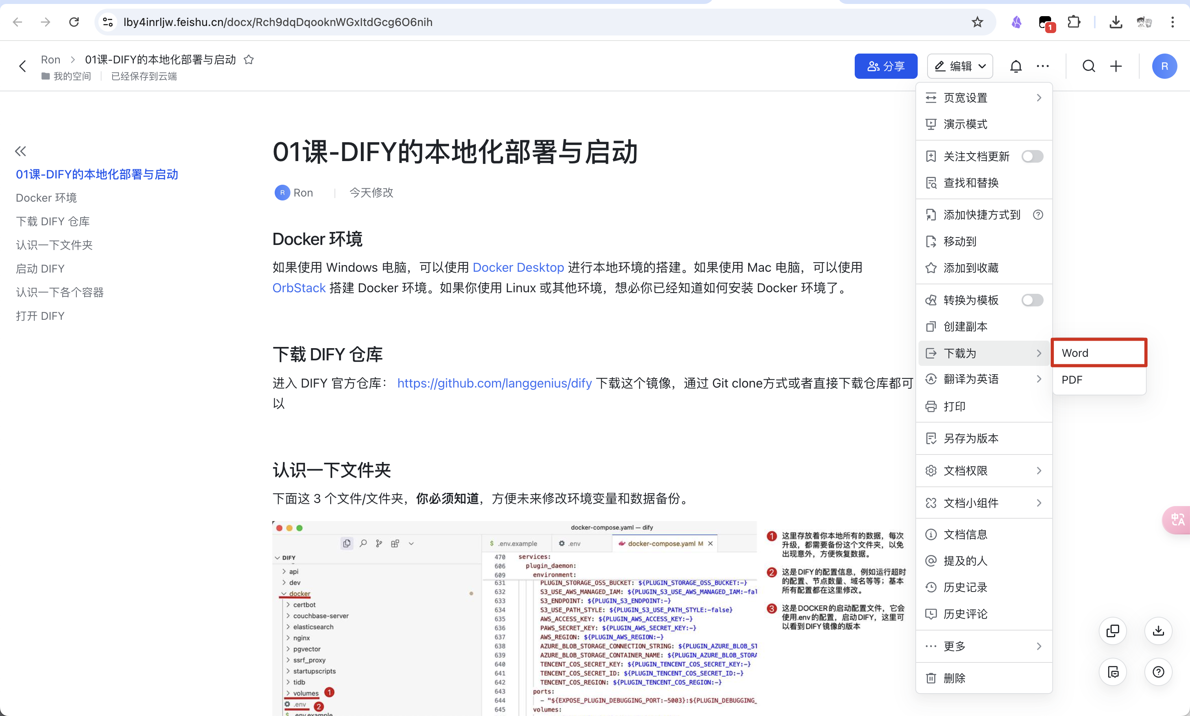The height and width of the screenshot is (716, 1190).
Task: Click the browser back arrow
Action: (x=18, y=22)
